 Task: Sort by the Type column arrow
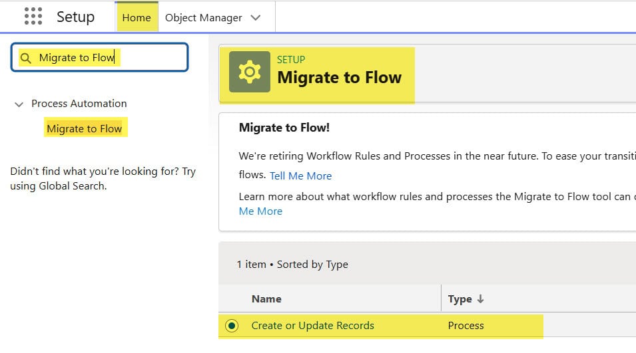481,298
